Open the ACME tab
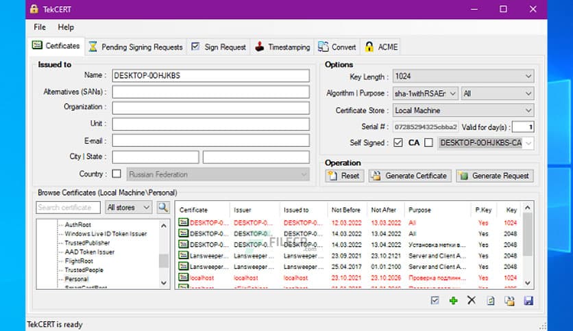 (381, 47)
